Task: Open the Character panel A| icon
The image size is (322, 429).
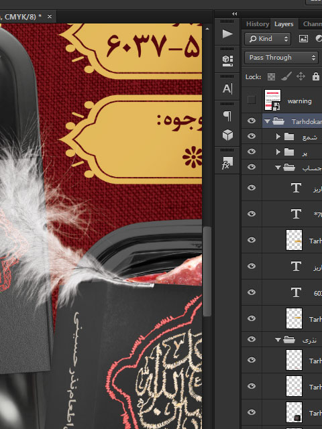Action: pyautogui.click(x=227, y=88)
